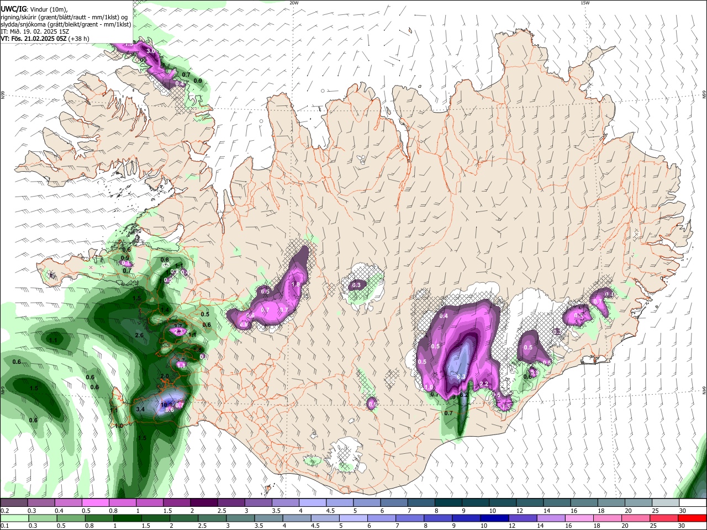Select the dark mauve 0.2 swatch in the snow legend
707x530 pixels.
pyautogui.click(x=14, y=503)
